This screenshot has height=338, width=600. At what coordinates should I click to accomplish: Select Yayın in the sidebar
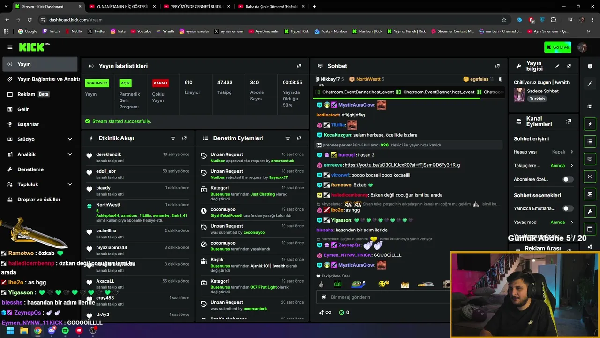tap(40, 64)
